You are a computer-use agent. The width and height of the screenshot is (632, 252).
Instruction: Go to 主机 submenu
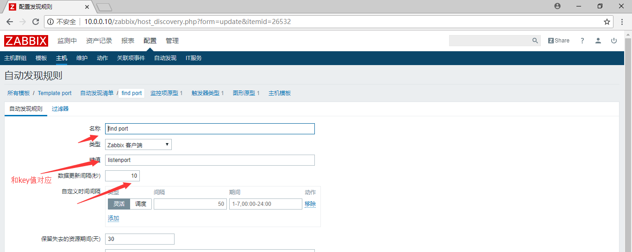point(62,58)
